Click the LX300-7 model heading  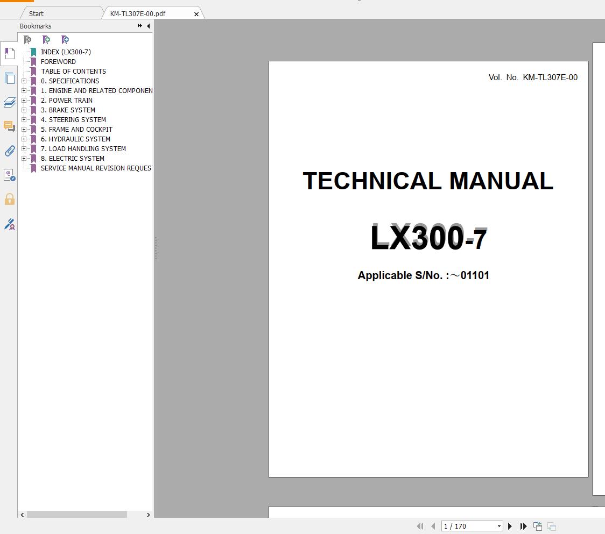428,237
